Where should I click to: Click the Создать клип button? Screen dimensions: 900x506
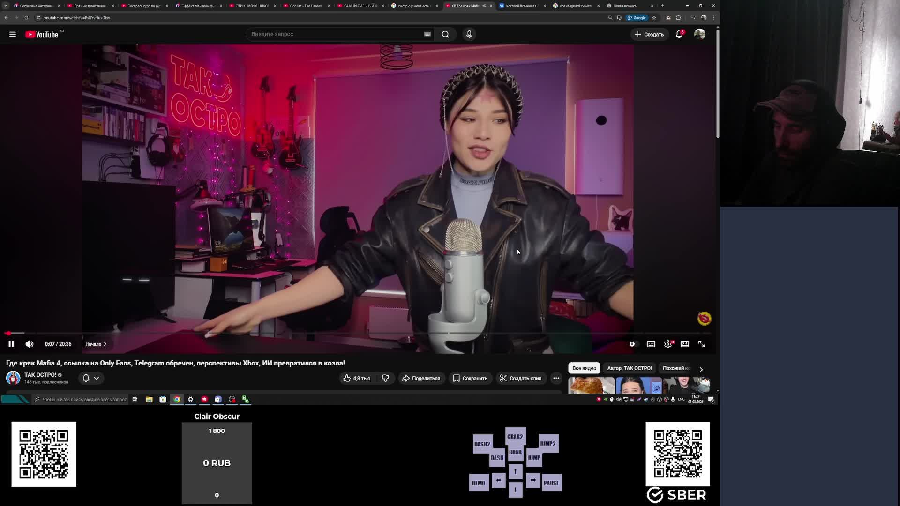(520, 378)
